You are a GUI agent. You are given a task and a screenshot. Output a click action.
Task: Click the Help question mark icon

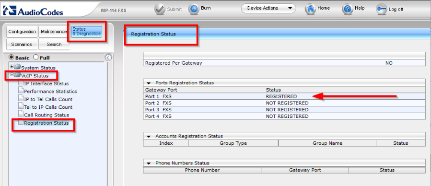348,9
